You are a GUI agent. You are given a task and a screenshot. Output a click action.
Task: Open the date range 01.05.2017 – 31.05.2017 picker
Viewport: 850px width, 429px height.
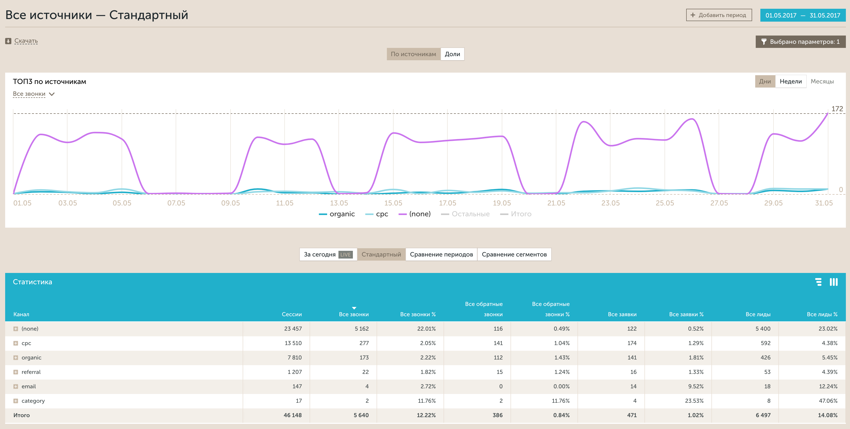click(803, 15)
